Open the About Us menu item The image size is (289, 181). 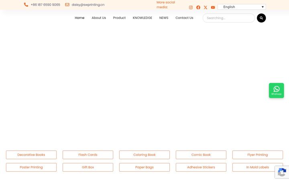(x=99, y=18)
